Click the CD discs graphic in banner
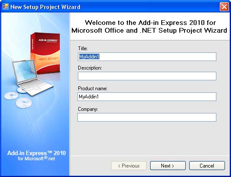Viewport: 231px width, 177px height. pos(18,98)
